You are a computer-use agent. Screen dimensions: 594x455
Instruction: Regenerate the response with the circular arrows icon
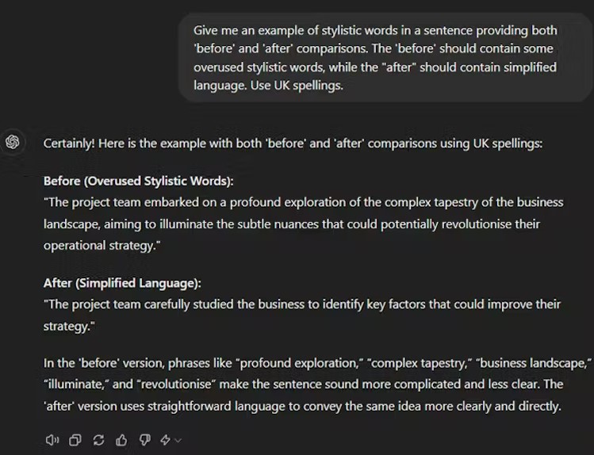click(98, 440)
